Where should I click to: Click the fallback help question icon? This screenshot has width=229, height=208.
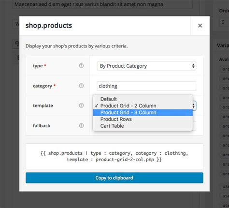pos(81,125)
